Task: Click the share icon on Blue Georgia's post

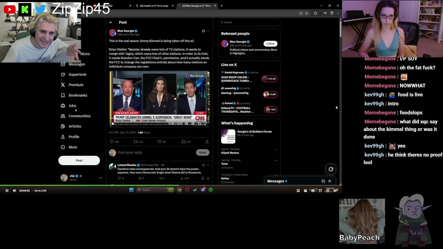Action: pyautogui.click(x=207, y=141)
